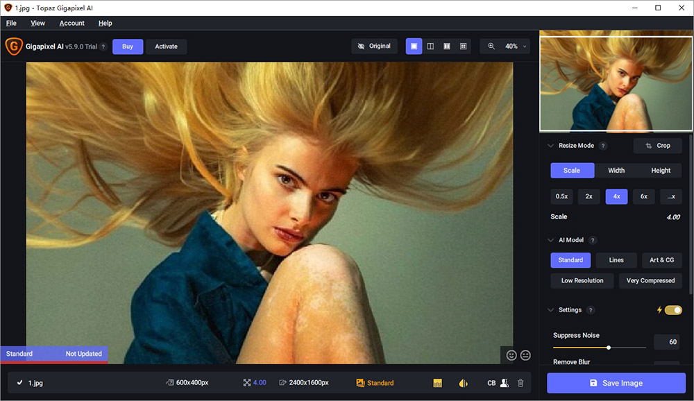This screenshot has height=401, width=694.
Task: Click the Save Image button
Action: point(616,383)
